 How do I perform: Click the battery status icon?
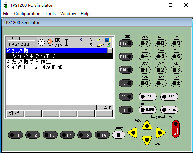pos(108,40)
